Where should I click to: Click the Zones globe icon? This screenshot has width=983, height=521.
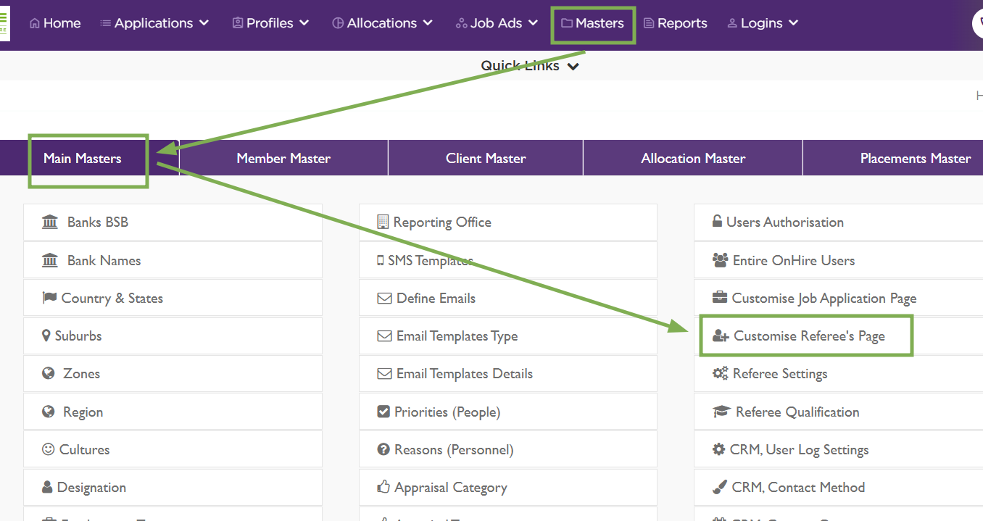[49, 373]
